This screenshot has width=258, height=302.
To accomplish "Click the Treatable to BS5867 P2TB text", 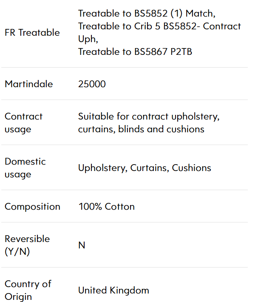I will pyautogui.click(x=135, y=51).
